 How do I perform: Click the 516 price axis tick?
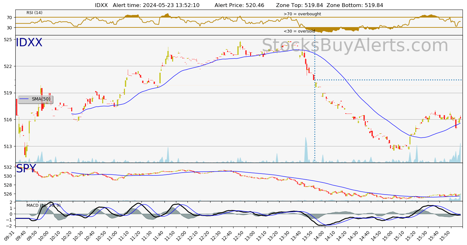(8, 120)
